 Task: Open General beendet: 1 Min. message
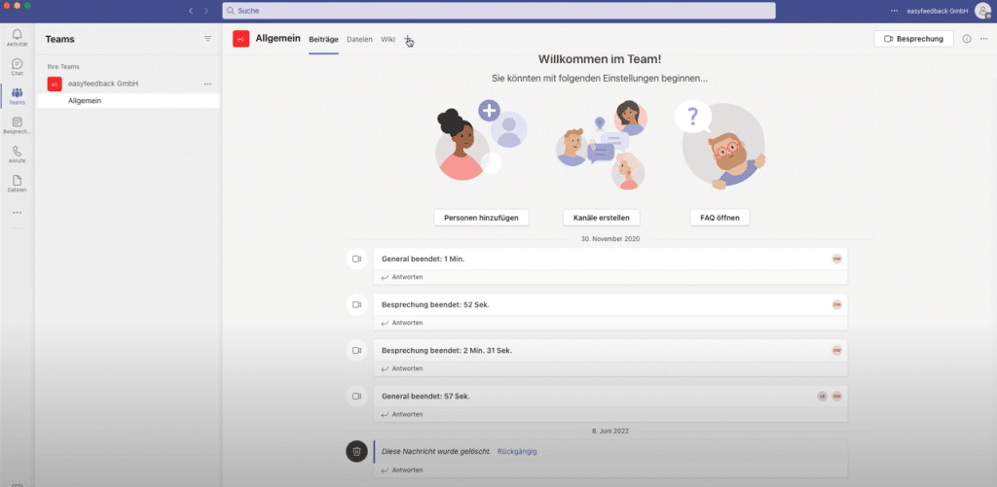[610, 260]
